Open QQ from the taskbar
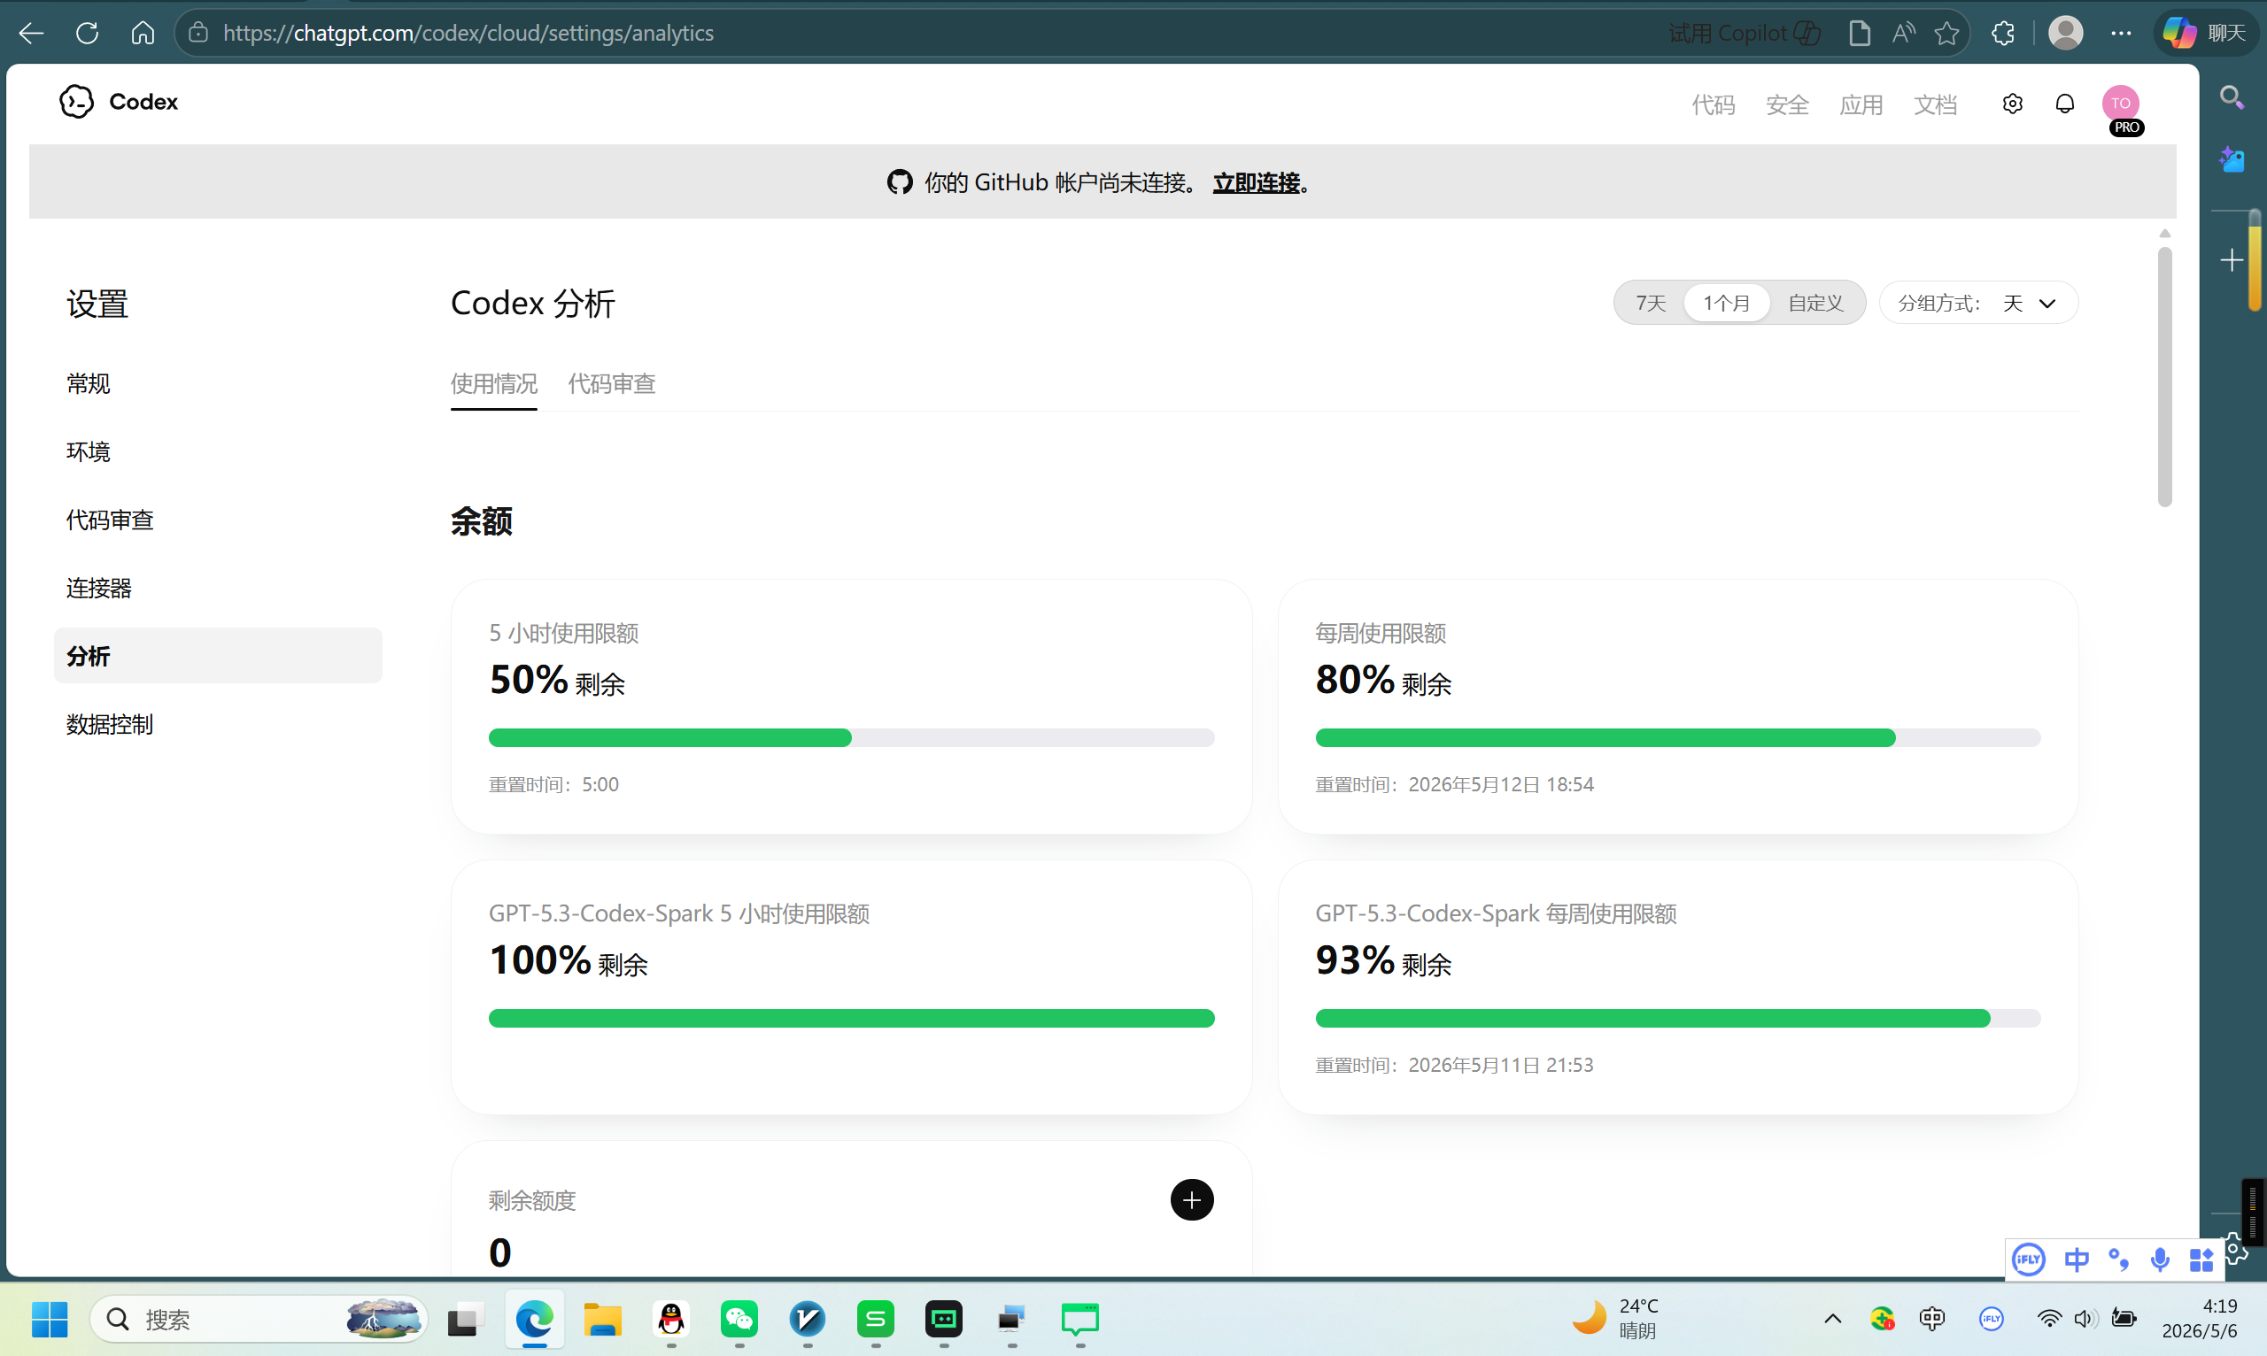Image resolution: width=2267 pixels, height=1356 pixels. click(671, 1319)
